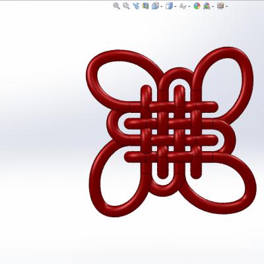Open the Hide/Show Items glasses icon
This screenshot has width=264, height=264.
click(183, 6)
